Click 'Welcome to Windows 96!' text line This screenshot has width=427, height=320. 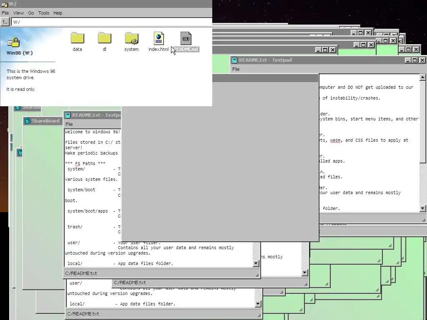(x=93, y=132)
